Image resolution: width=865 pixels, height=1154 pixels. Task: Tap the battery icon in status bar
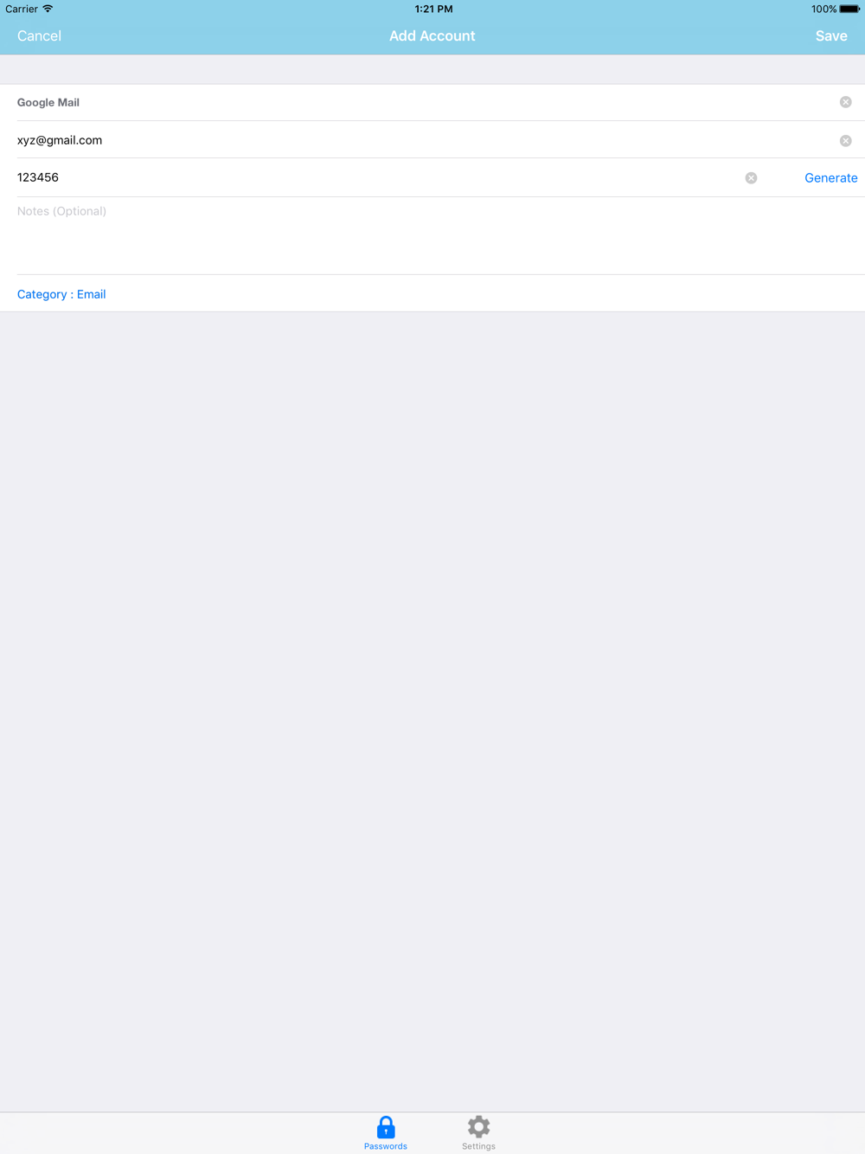(849, 9)
